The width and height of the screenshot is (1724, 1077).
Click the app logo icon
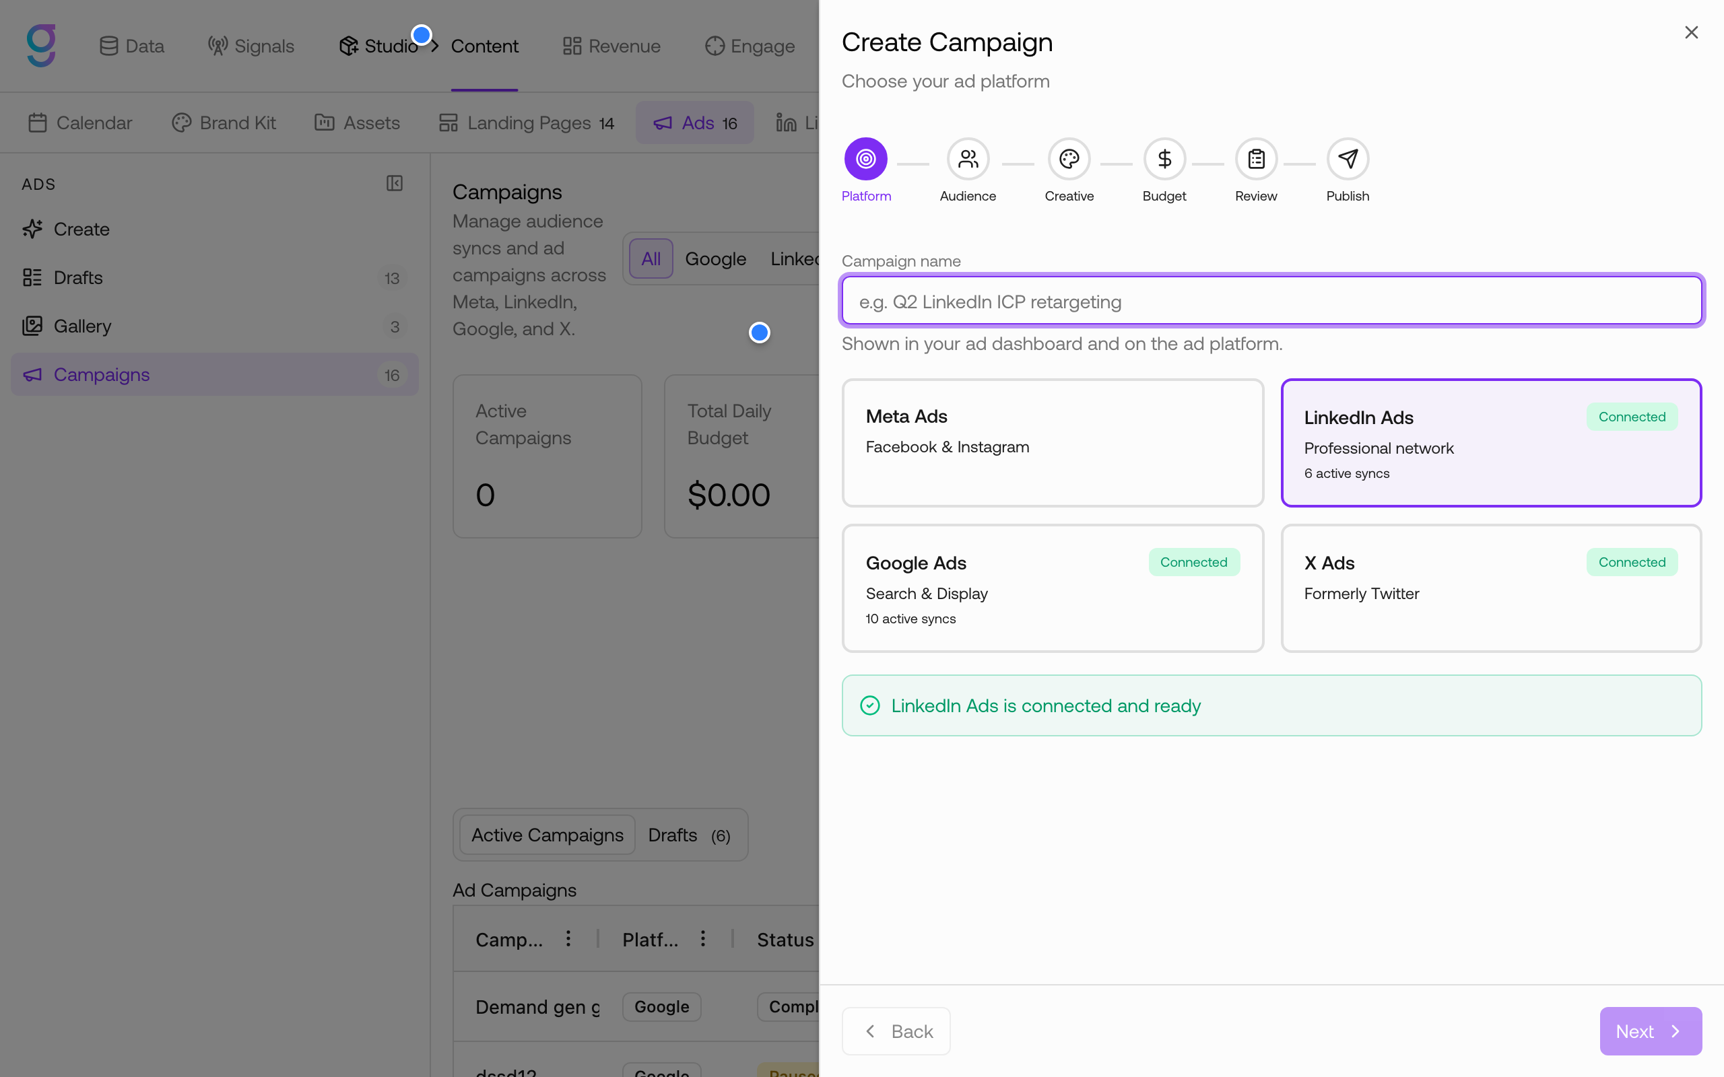(41, 46)
